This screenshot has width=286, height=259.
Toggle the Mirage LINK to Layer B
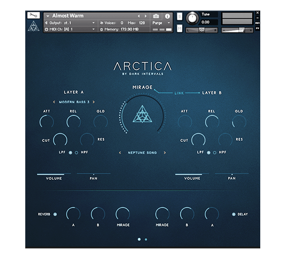coord(179,93)
